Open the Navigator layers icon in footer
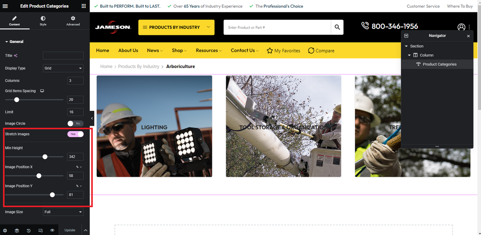Image resolution: width=481 pixels, height=235 pixels. [x=17, y=230]
